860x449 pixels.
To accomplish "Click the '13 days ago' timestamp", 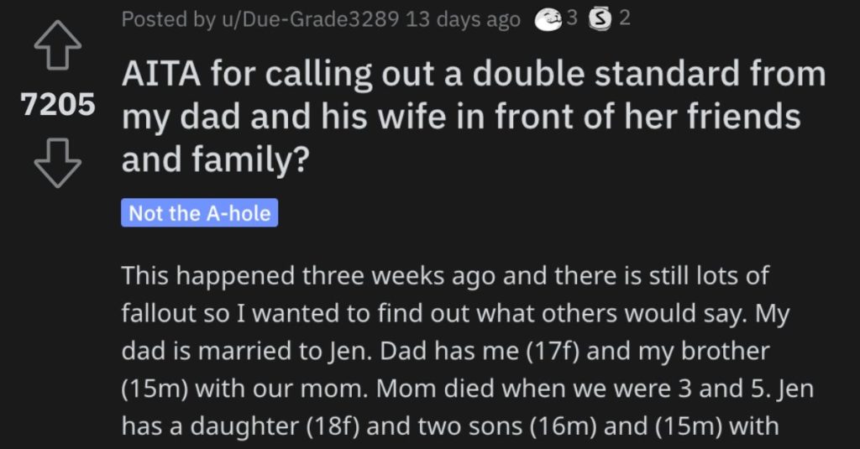I will point(463,20).
